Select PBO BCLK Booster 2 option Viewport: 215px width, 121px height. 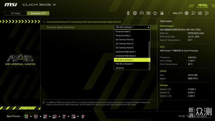(x=131, y=64)
